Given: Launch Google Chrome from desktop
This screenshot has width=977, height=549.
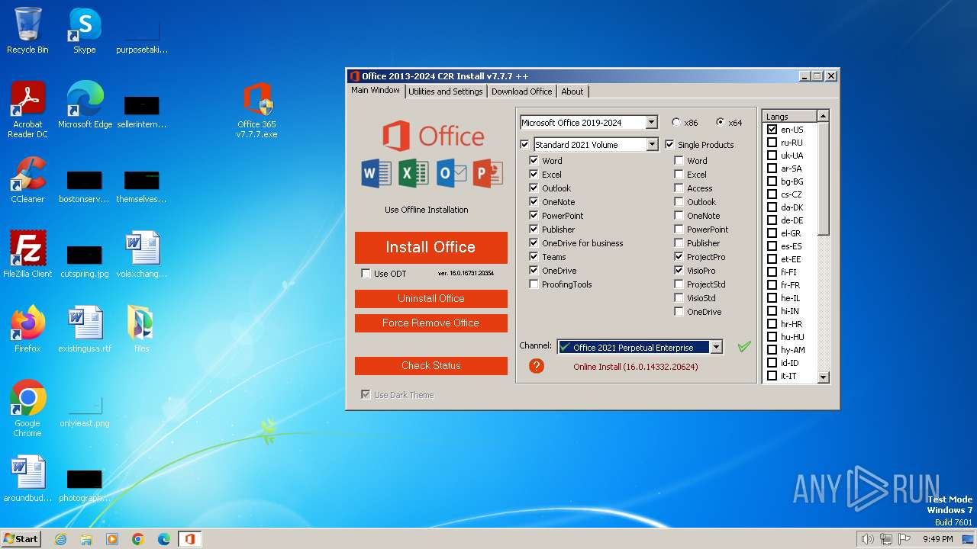Looking at the screenshot, I should tap(27, 409).
